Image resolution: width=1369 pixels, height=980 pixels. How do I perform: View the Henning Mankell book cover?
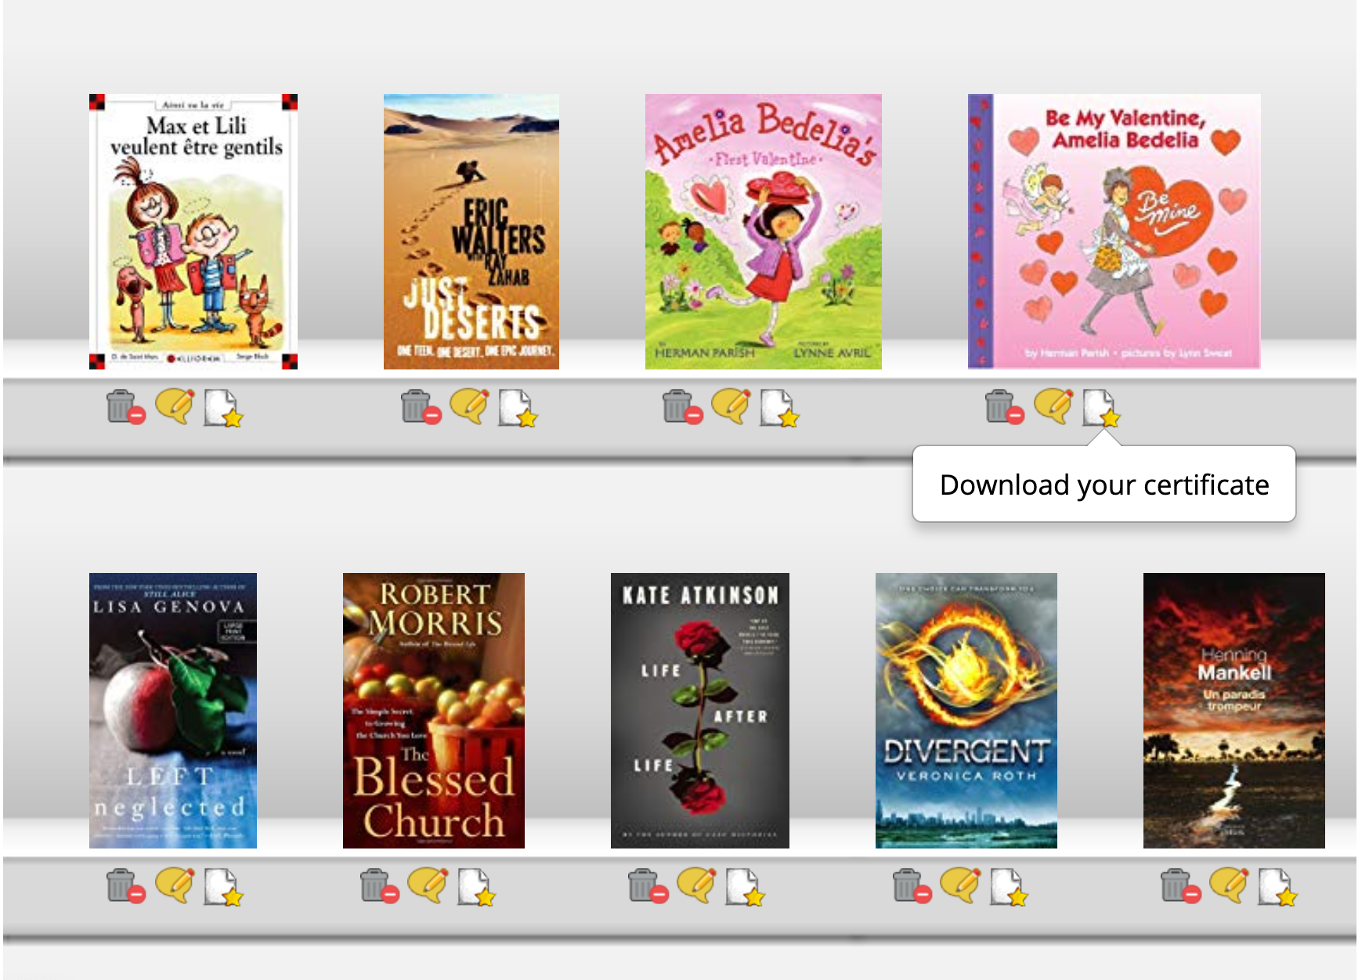pos(1234,711)
